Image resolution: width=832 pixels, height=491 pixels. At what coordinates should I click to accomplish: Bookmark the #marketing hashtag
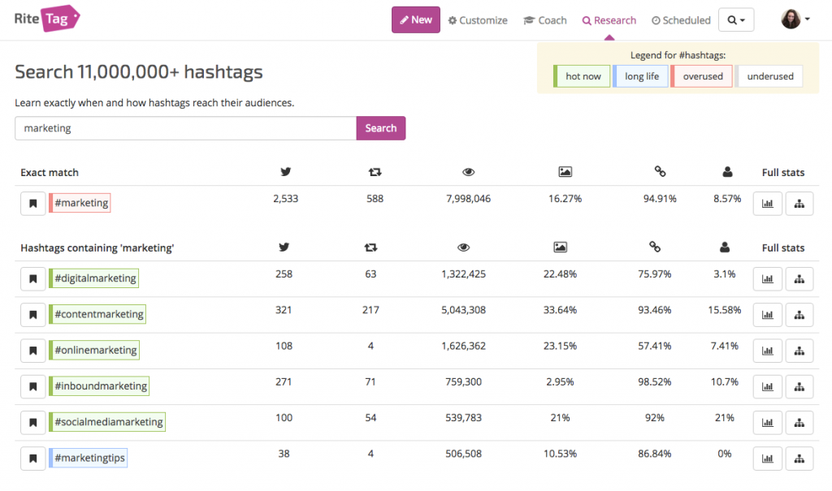(32, 204)
